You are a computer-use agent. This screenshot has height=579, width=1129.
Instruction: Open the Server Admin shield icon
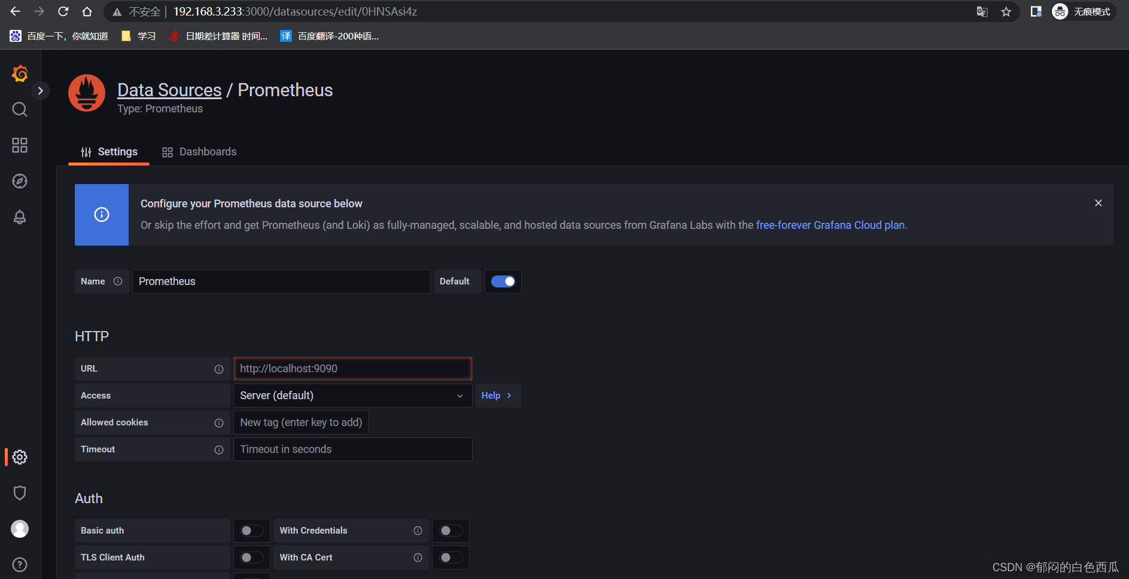(x=20, y=493)
